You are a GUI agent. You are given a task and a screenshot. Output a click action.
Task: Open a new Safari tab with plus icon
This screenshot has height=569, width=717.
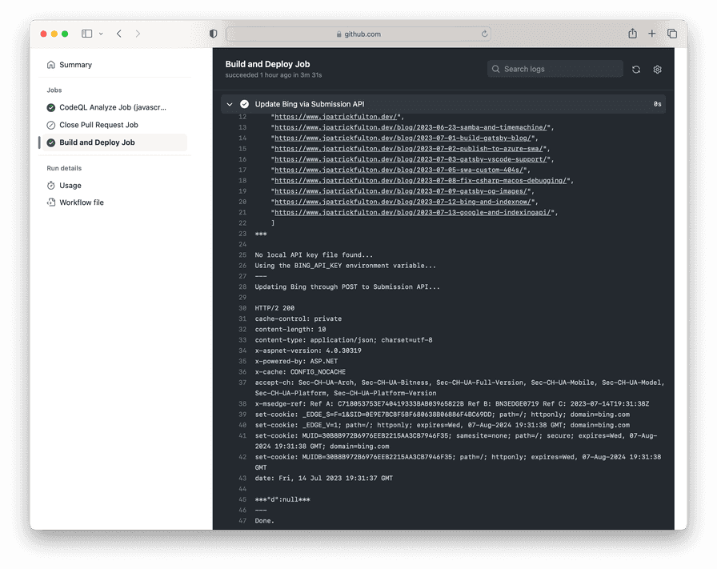pyautogui.click(x=652, y=34)
